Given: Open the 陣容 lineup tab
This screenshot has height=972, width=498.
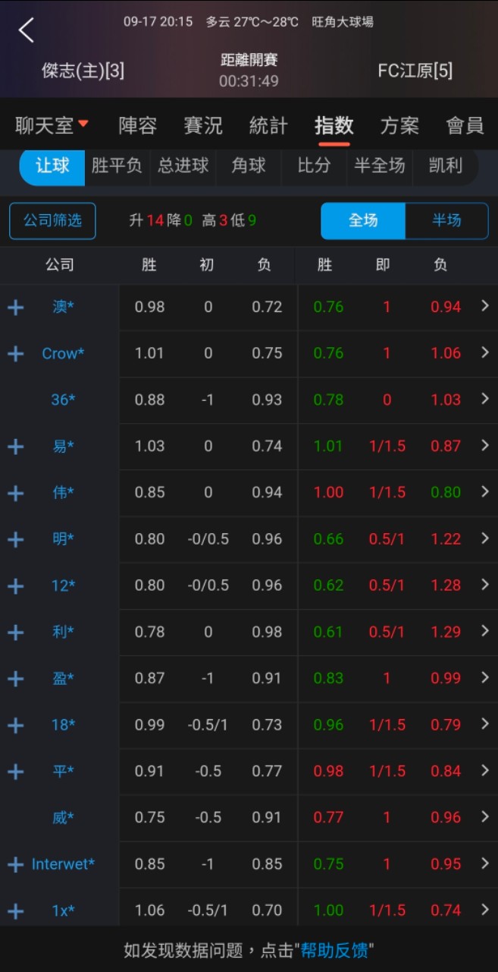Looking at the screenshot, I should tap(137, 125).
